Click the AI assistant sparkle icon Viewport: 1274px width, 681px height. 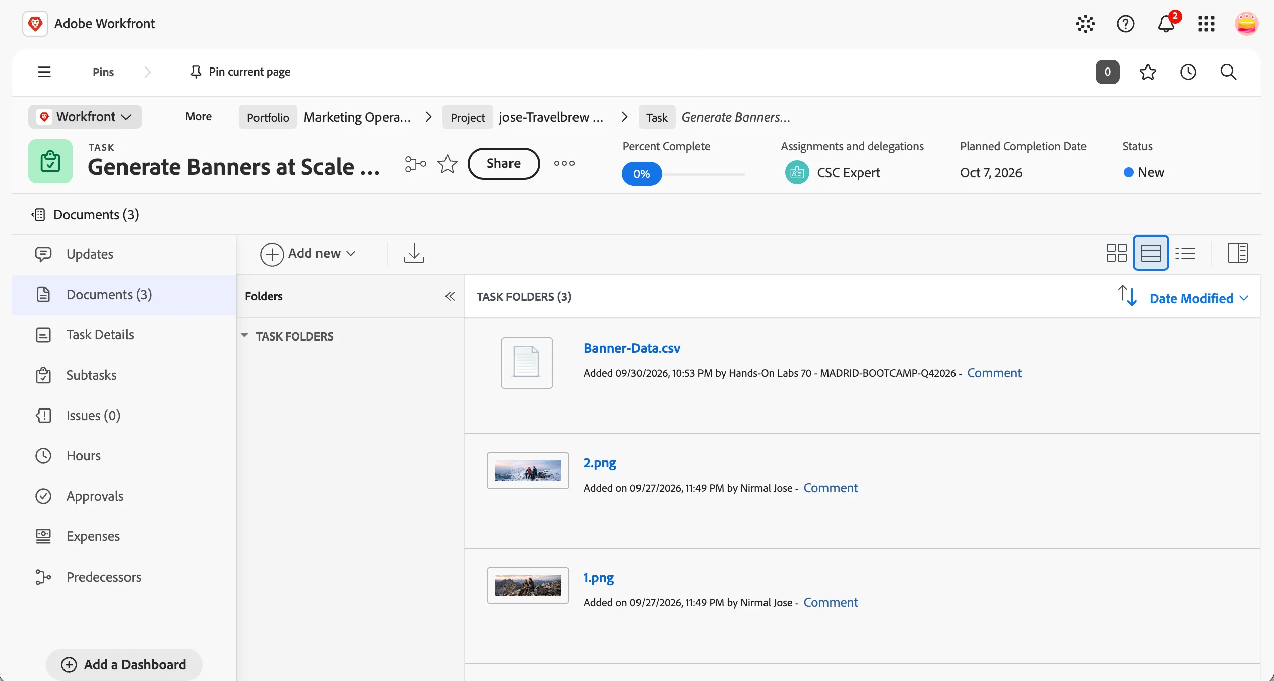[1085, 24]
